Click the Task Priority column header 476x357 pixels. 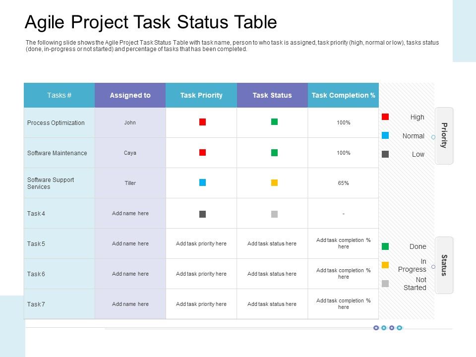click(201, 95)
